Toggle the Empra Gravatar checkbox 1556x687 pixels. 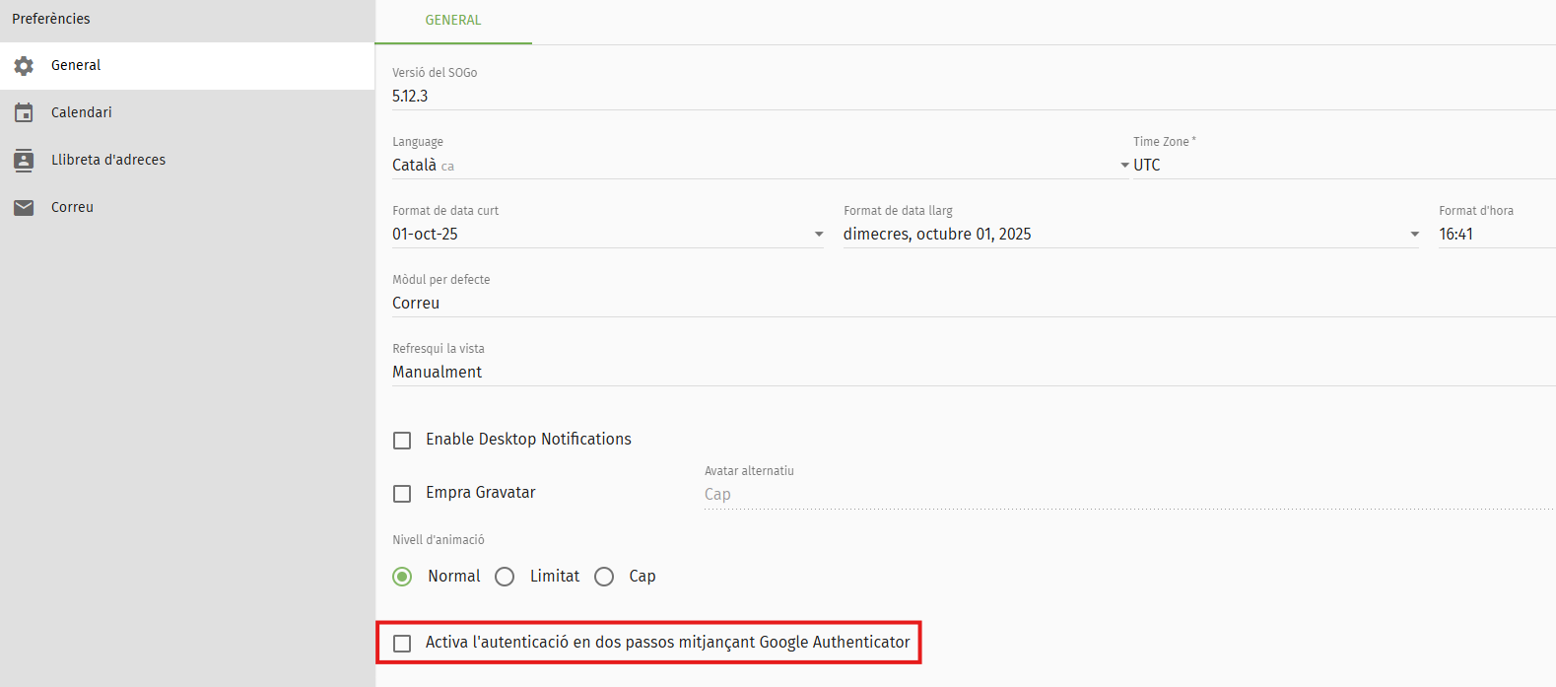402,494
